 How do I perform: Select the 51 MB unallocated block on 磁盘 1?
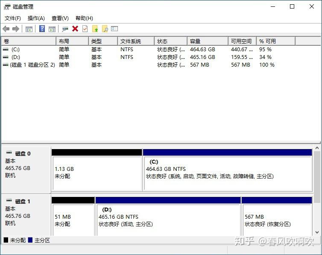(73, 217)
